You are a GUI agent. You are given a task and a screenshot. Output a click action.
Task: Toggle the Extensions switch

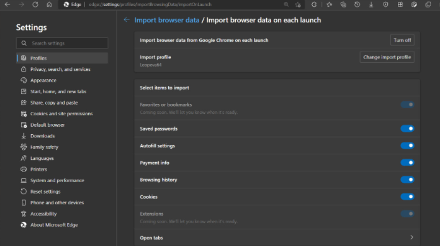pyautogui.click(x=407, y=214)
